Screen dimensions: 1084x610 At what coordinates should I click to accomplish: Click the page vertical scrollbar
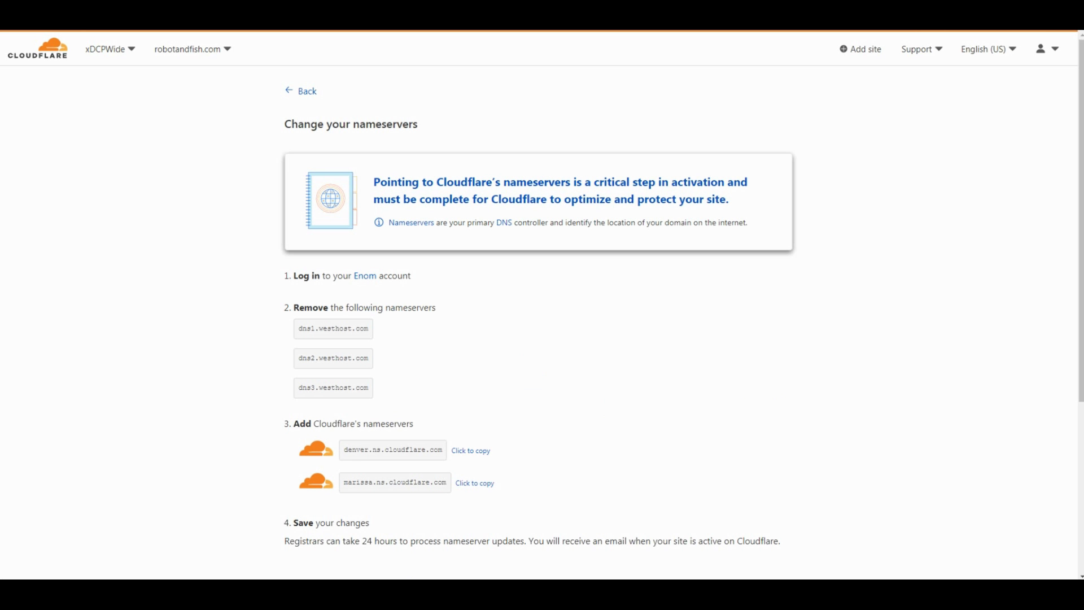(1081, 226)
